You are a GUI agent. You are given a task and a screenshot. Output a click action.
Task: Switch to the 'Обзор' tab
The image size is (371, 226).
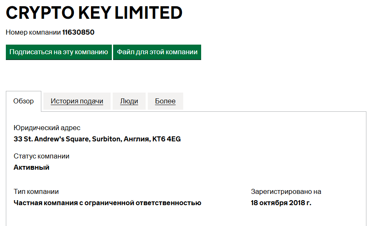click(x=23, y=101)
